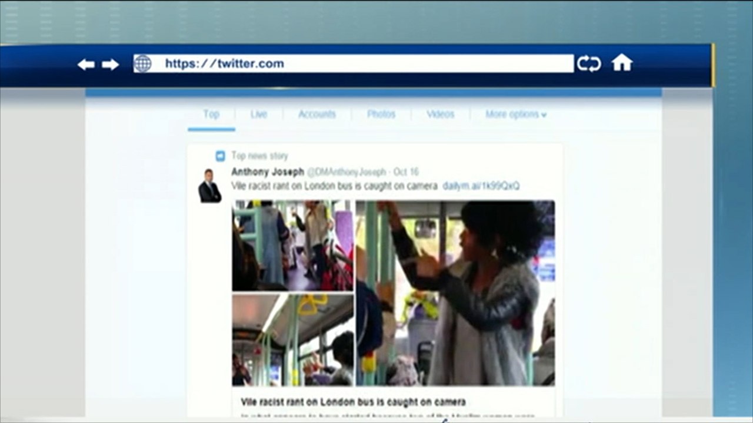Open the top-left bus aisle photo
Viewport: 753px width, 423px height.
(x=293, y=246)
